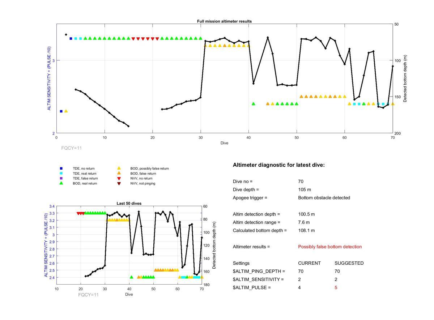Click the "Altimeter results =" label
Screen dimensions: 434x320
pos(251,247)
